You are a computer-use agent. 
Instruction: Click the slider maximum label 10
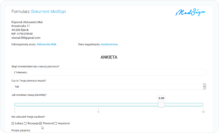[203, 112]
